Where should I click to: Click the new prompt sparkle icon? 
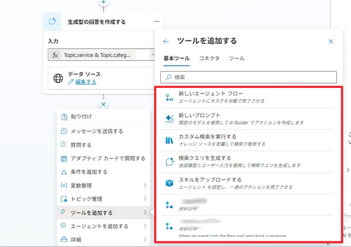170,119
